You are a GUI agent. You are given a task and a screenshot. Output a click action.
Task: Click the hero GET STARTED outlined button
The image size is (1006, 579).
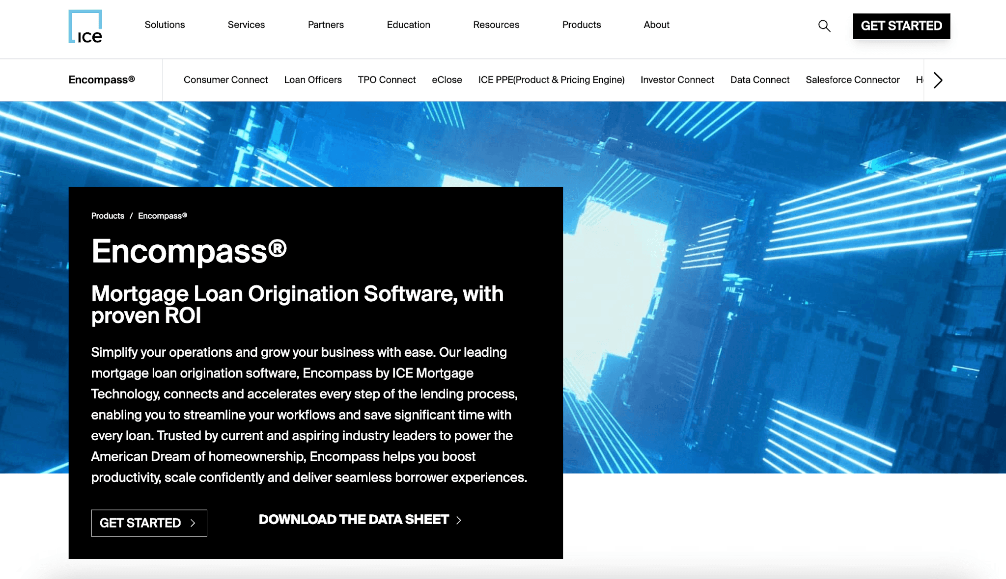pos(149,523)
